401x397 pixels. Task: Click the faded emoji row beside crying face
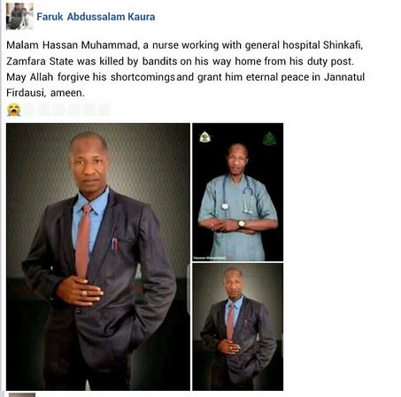pyautogui.click(x=66, y=110)
